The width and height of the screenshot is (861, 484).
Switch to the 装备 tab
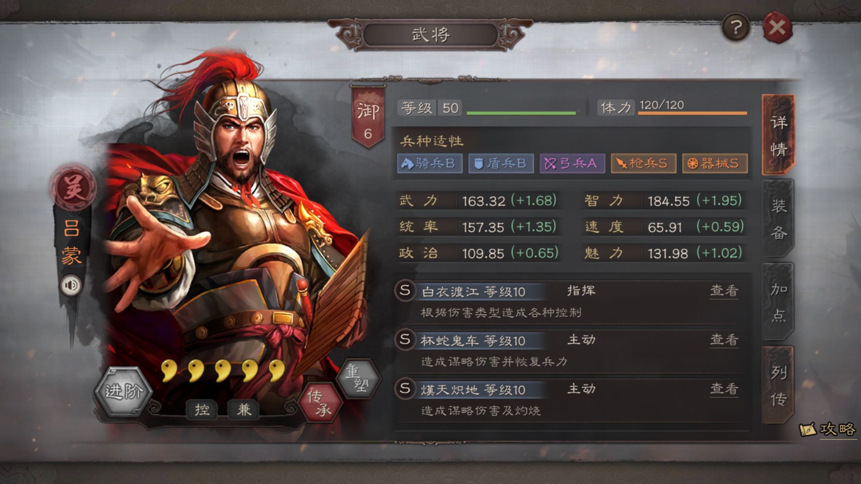pos(778,219)
